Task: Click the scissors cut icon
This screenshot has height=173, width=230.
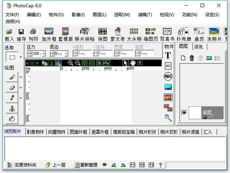Action: coord(51,63)
